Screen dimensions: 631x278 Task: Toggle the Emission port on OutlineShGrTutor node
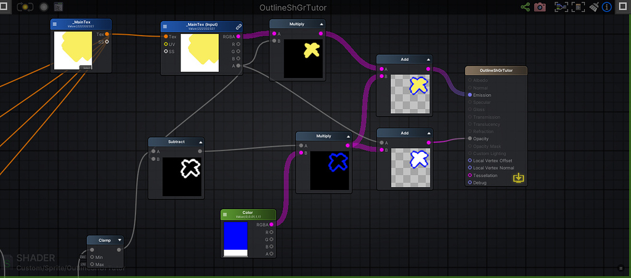click(x=470, y=95)
